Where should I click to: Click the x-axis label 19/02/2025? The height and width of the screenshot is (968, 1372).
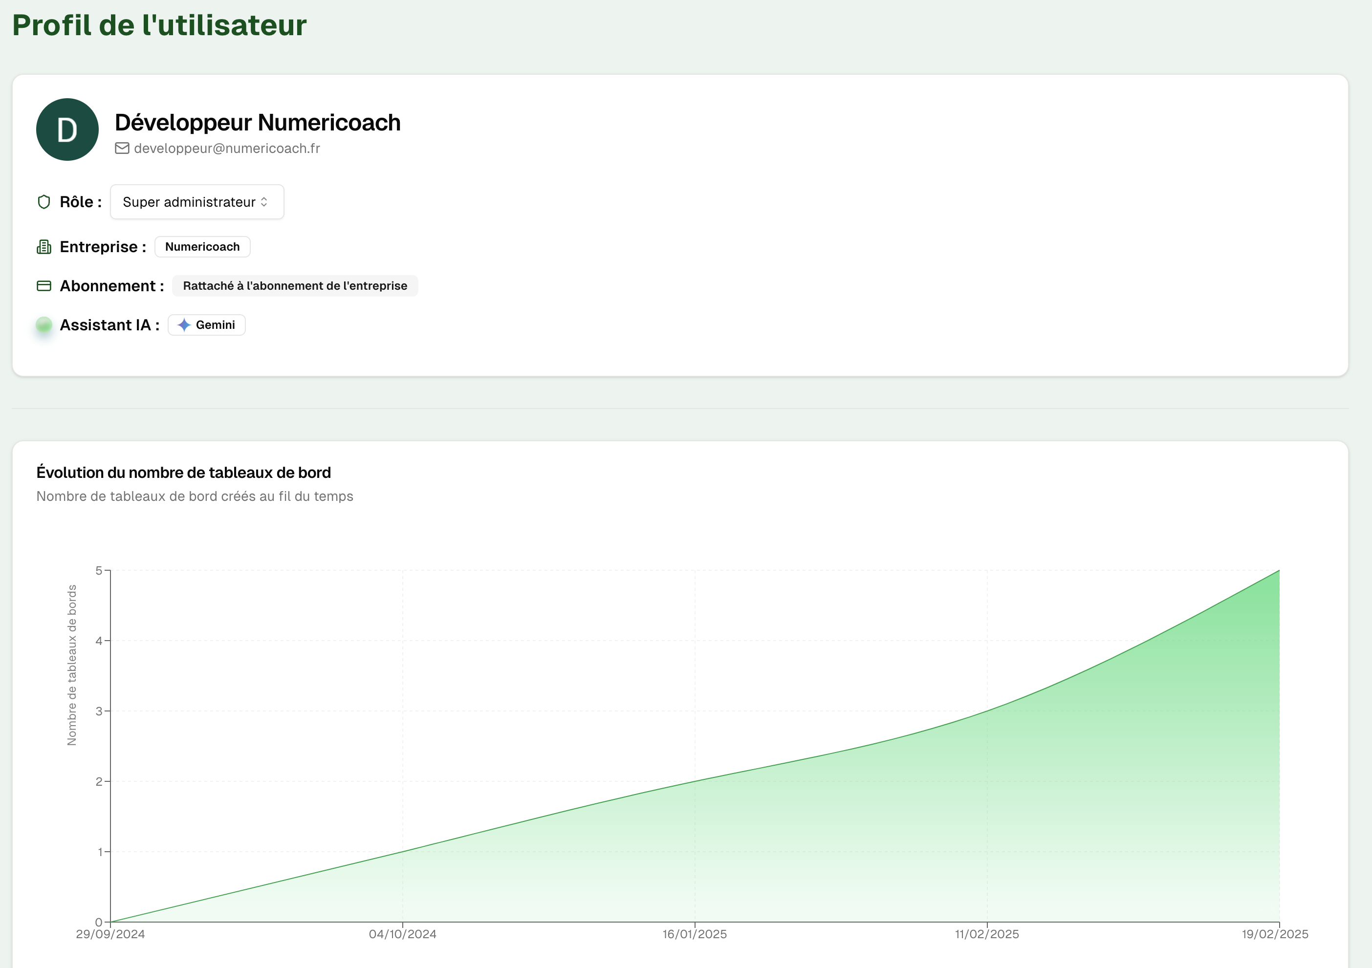[x=1275, y=934]
